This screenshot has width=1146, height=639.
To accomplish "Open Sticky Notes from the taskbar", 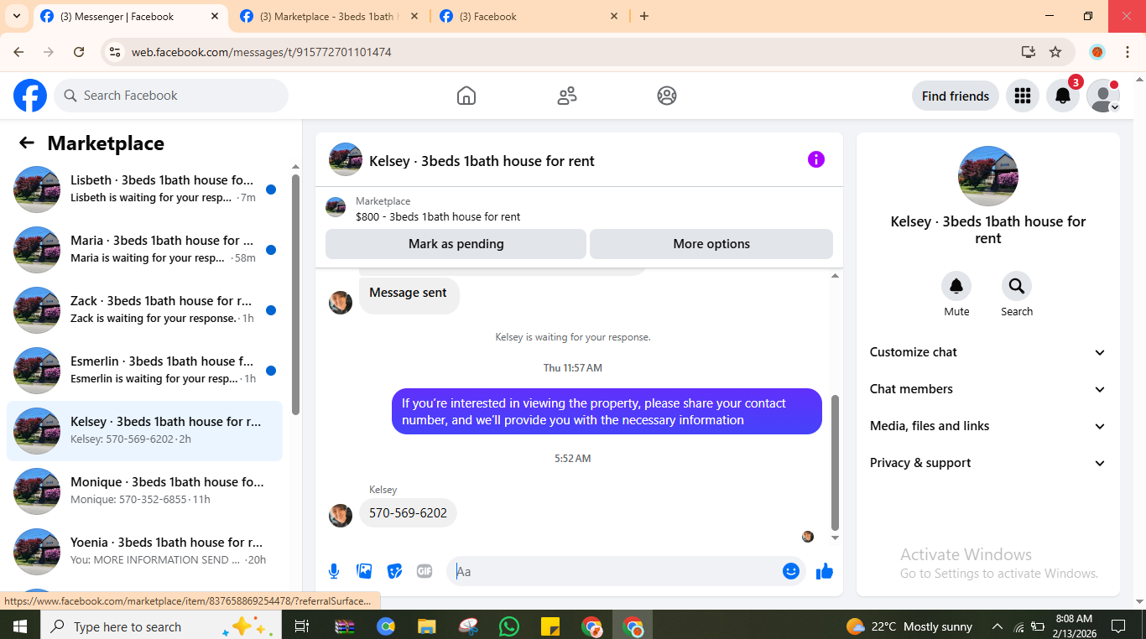I will (550, 626).
